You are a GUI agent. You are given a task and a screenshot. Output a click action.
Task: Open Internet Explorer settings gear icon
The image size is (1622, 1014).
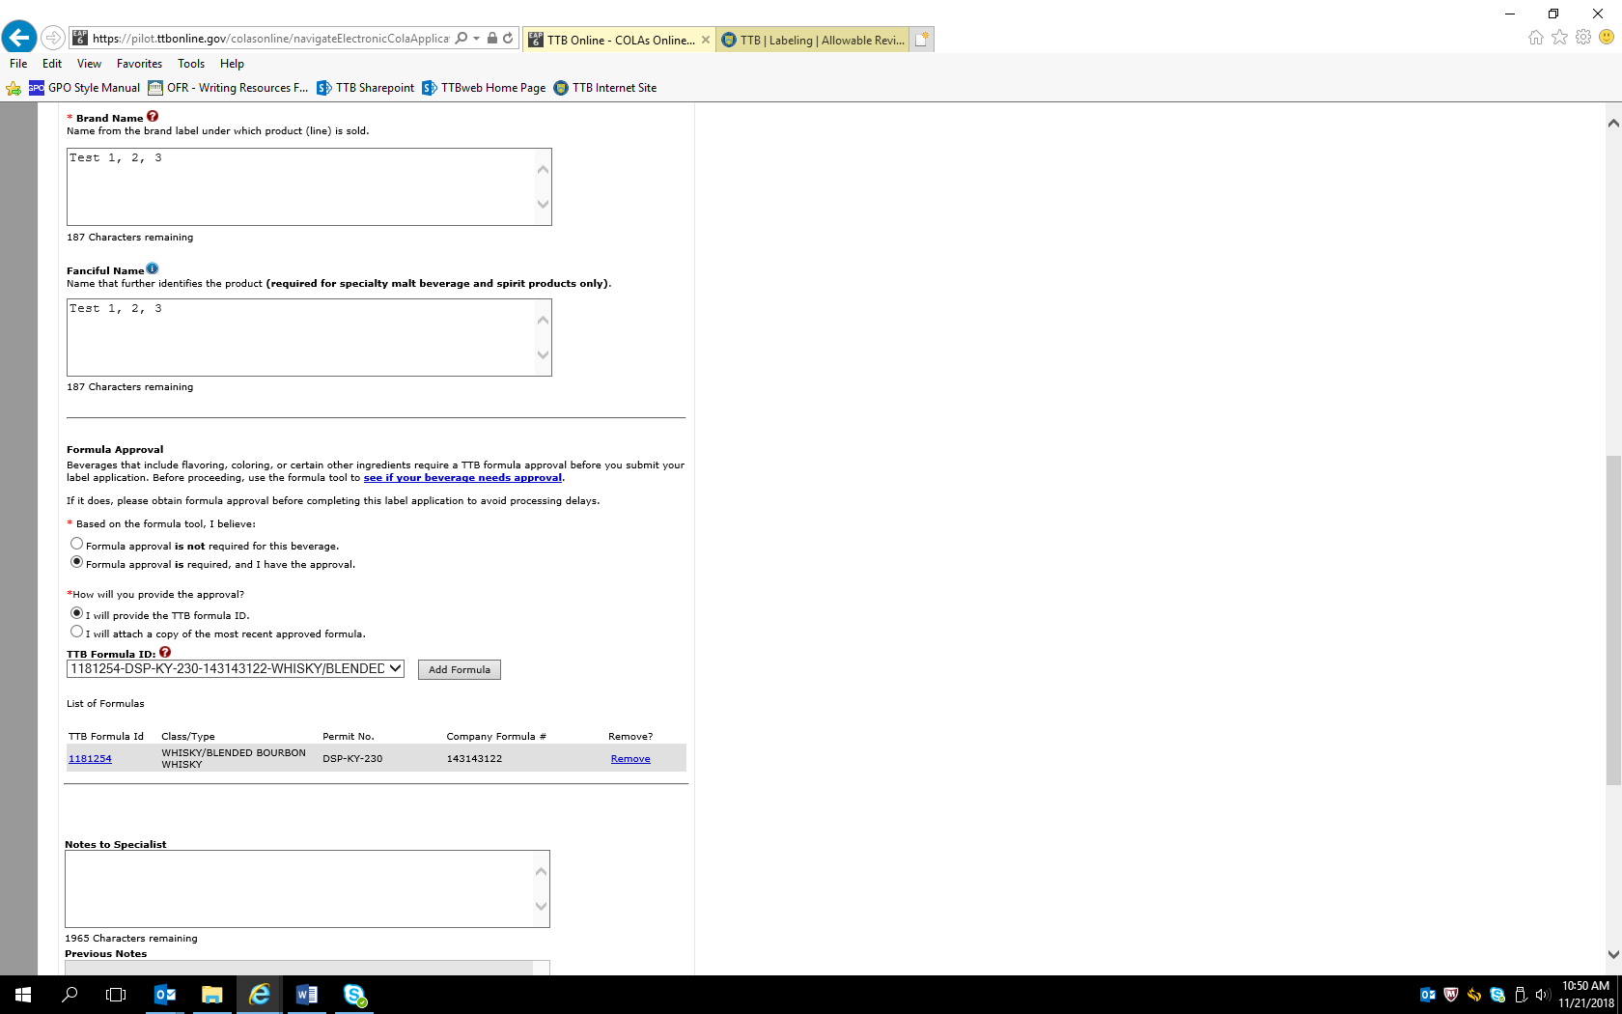coord(1583,38)
